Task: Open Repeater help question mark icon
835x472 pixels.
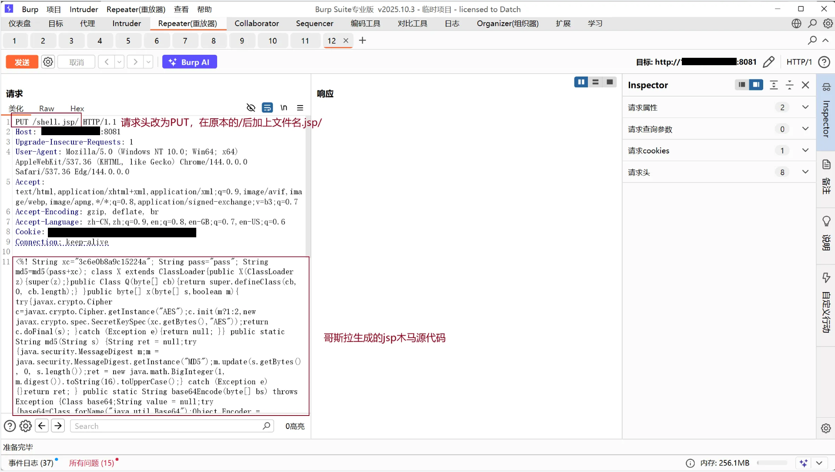Action: pos(824,62)
